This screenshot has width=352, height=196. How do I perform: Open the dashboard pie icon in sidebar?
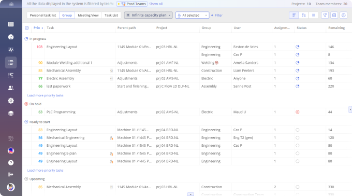click(x=11, y=37)
